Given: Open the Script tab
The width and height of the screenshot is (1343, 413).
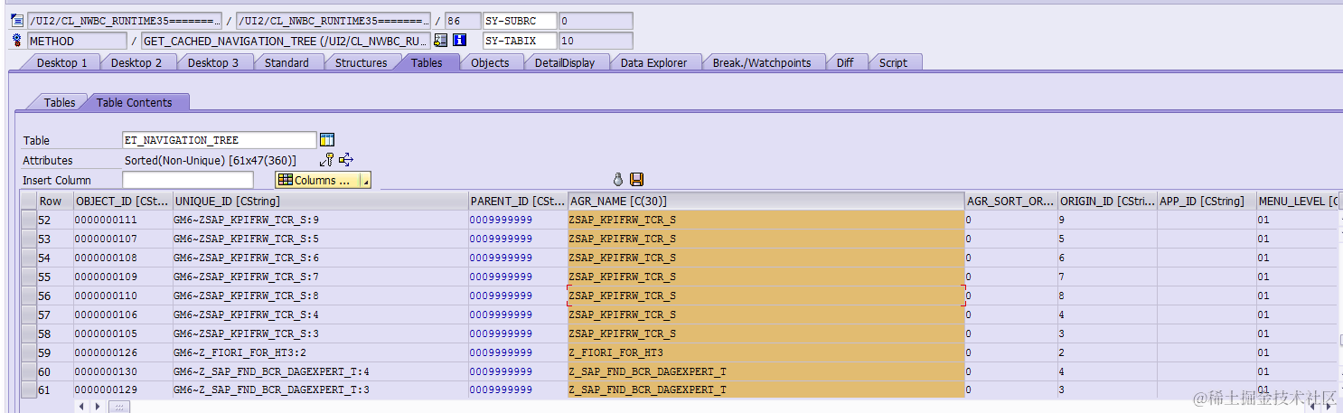Looking at the screenshot, I should [x=893, y=62].
